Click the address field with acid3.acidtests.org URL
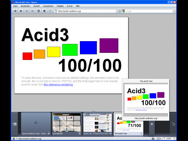Image resolution: width=188 pixels, height=141 pixels. coord(86,11)
